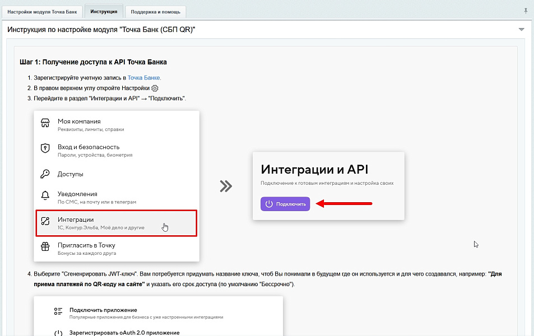Screen dimensions: 534x336
Task: Collapse the instruction section with the triangle arrow
Action: point(521,29)
